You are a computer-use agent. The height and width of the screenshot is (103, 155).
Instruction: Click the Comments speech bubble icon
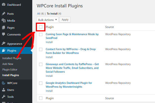click(x=4, y=34)
